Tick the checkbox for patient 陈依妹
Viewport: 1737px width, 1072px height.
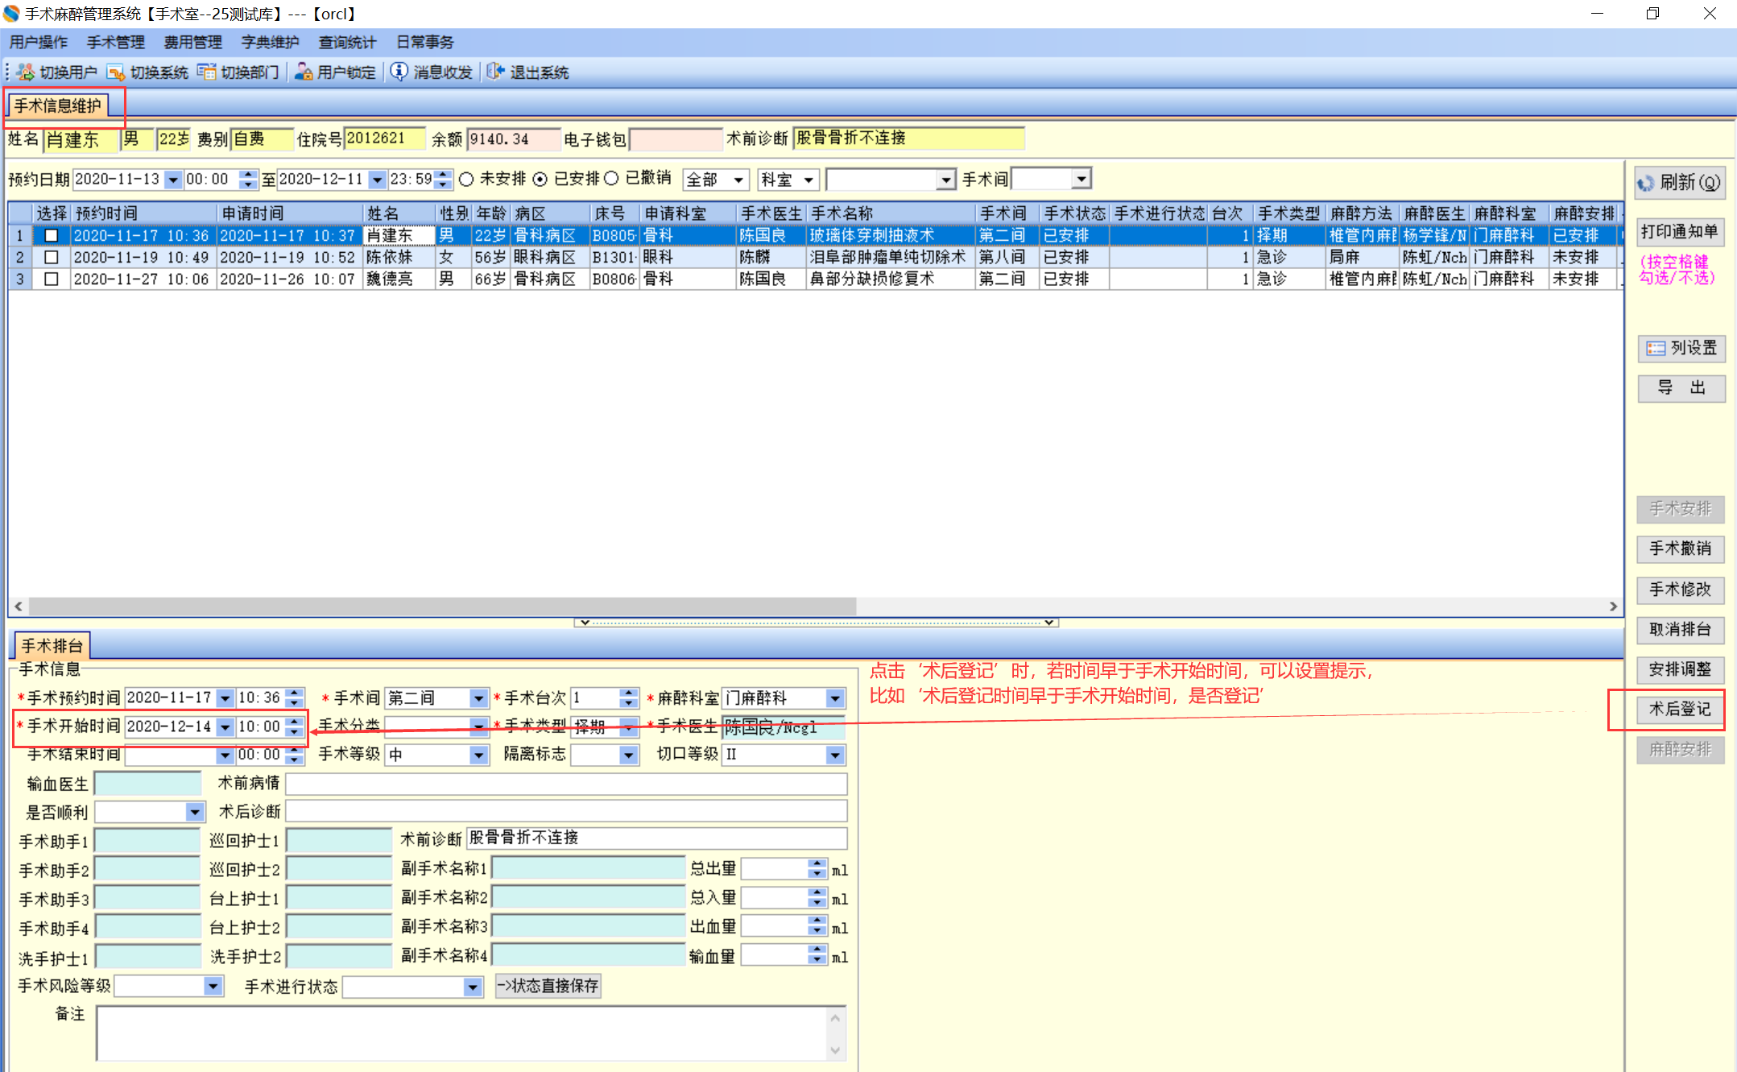pos(52,258)
